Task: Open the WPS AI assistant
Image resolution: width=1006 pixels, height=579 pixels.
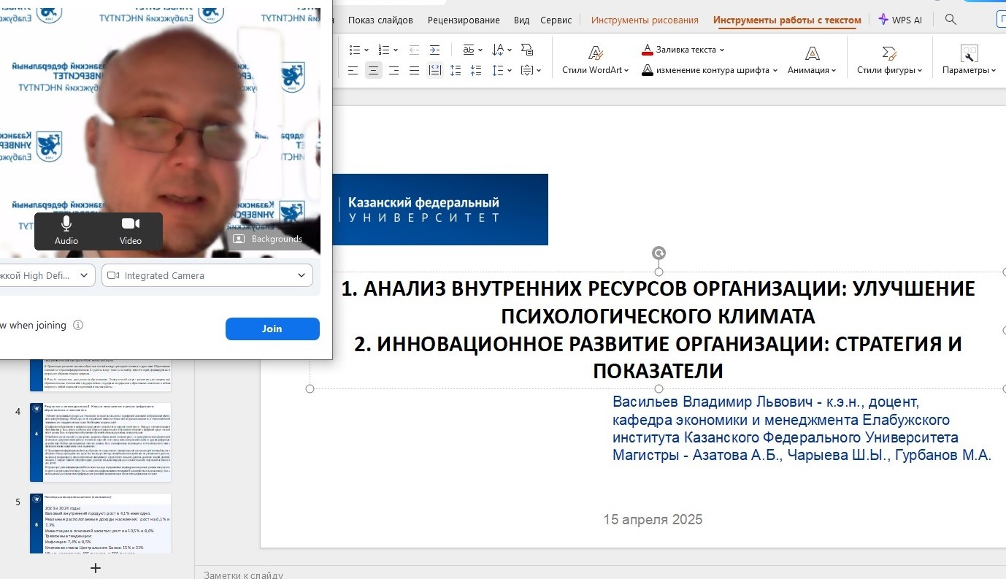Action: 900,20
